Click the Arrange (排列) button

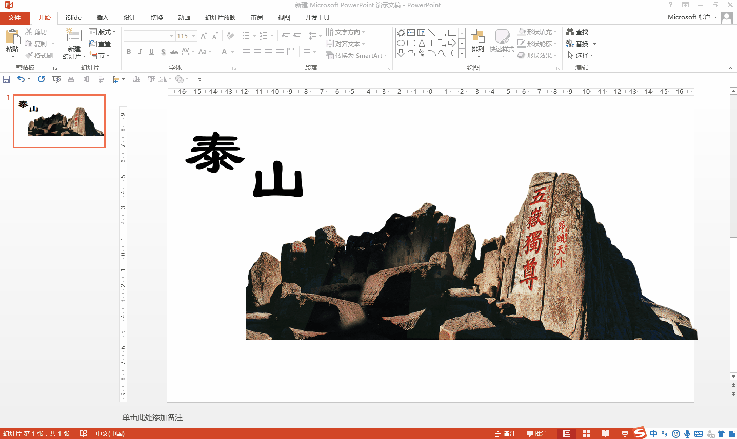point(477,41)
